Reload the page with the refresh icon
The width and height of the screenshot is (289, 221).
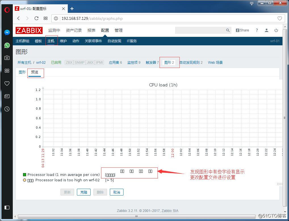tap(37, 18)
